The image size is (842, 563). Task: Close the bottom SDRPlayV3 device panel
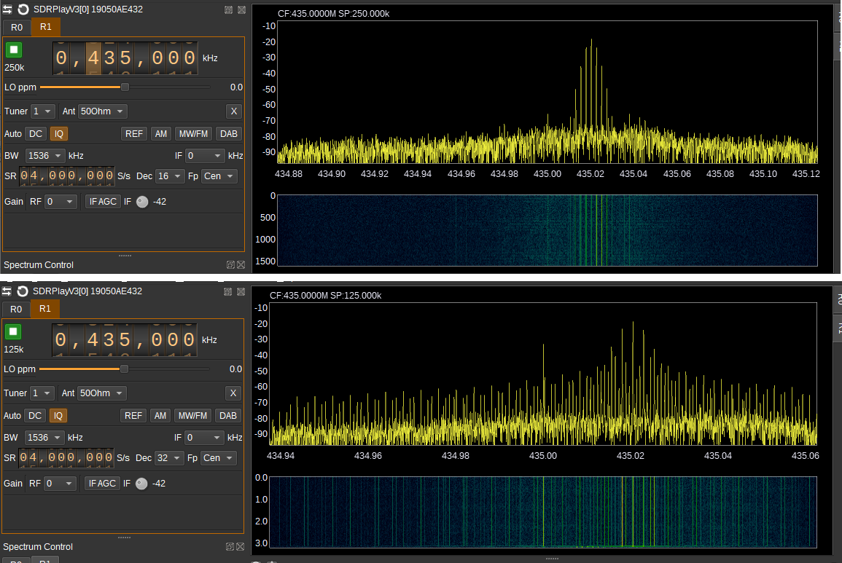click(241, 291)
